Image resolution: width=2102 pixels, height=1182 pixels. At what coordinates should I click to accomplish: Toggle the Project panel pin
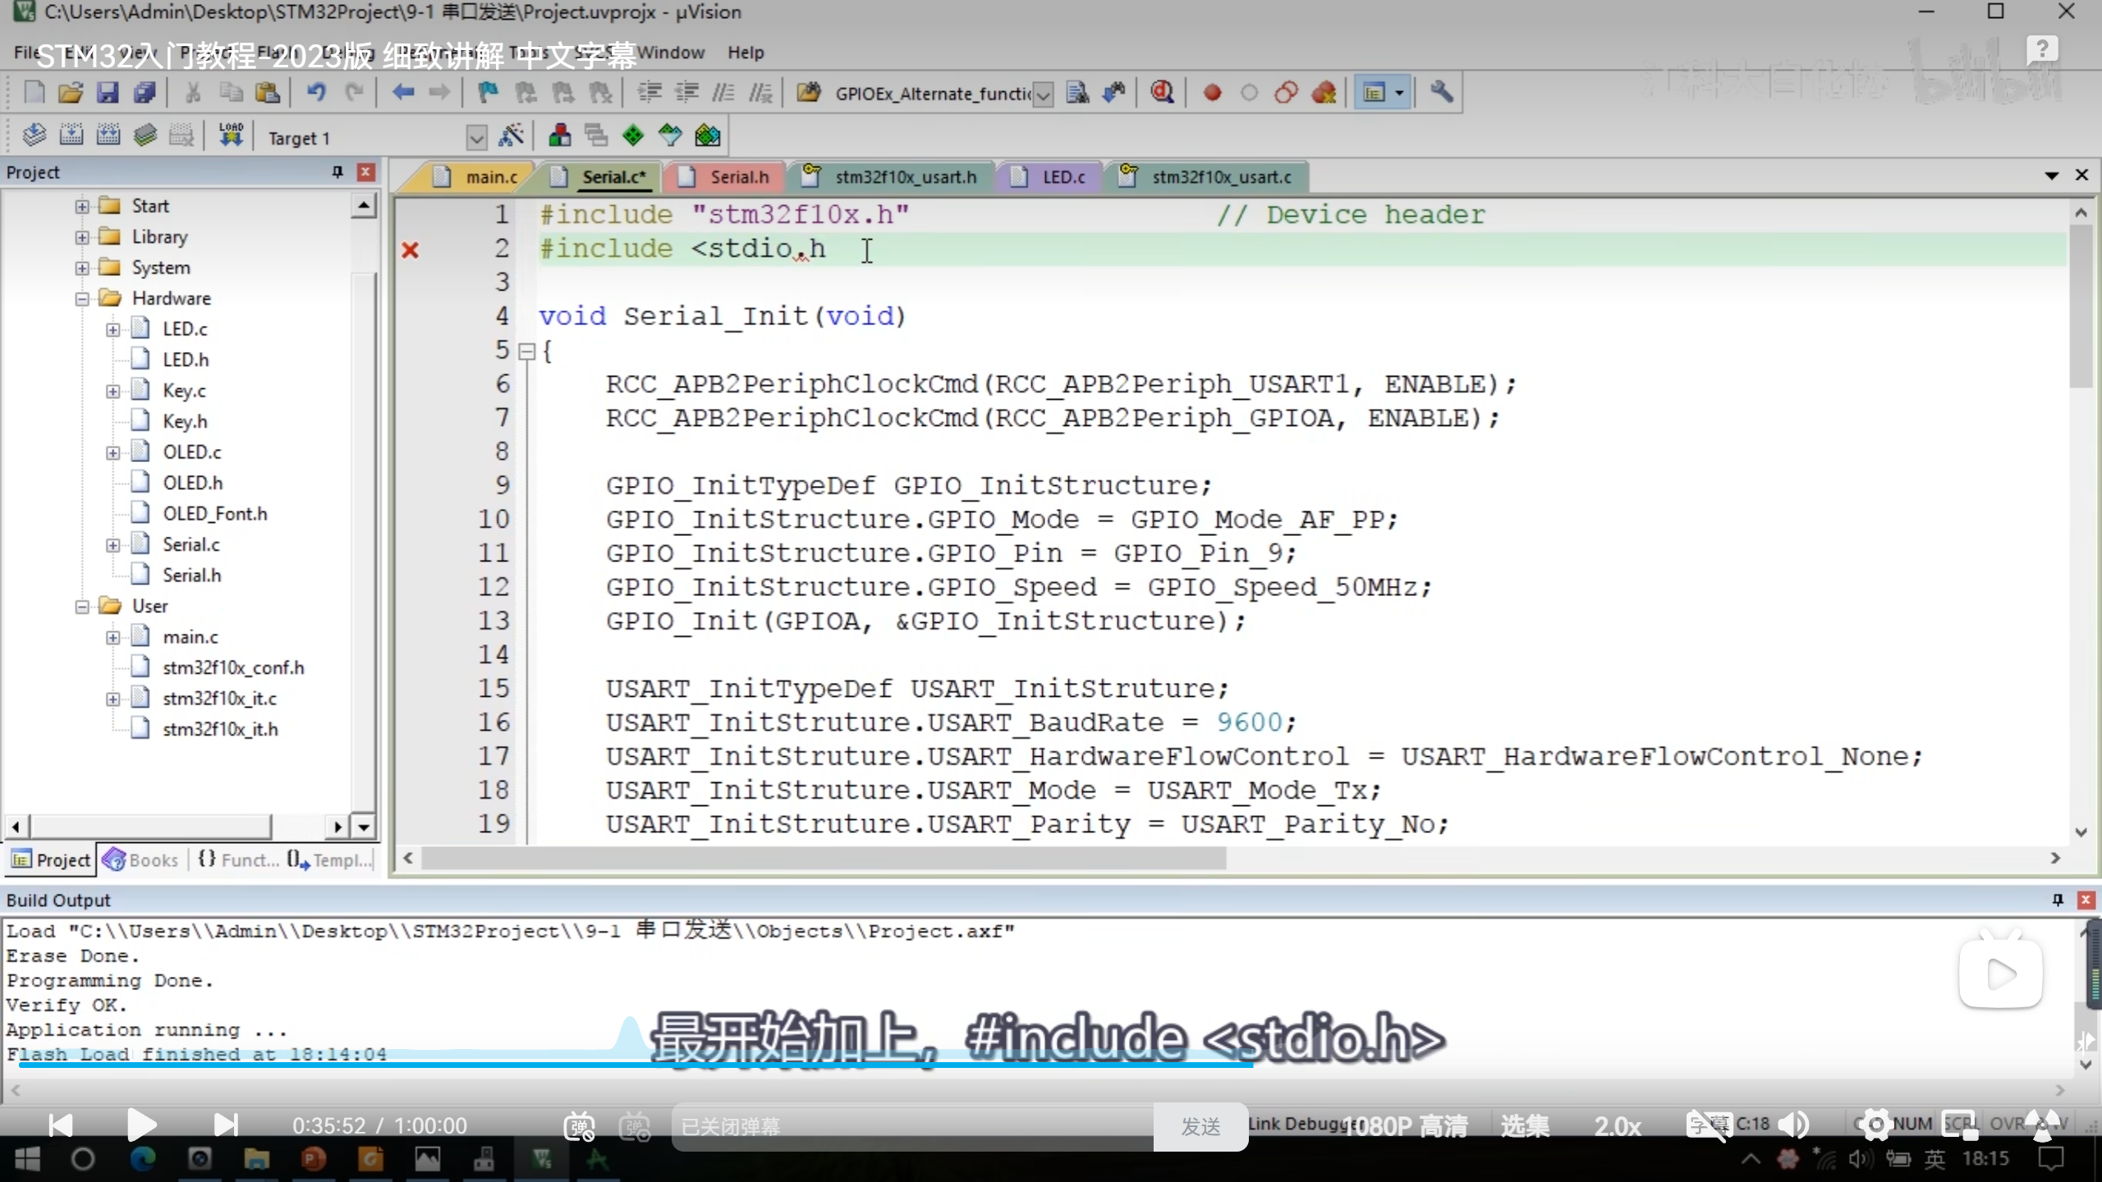click(337, 172)
